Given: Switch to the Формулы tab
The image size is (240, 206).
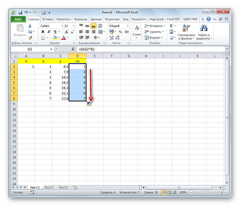Looking at the screenshot, I should [81, 19].
